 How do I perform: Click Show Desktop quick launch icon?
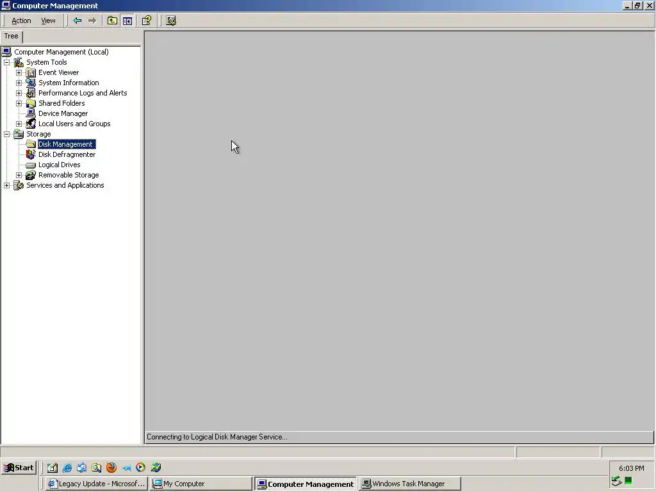pyautogui.click(x=53, y=468)
